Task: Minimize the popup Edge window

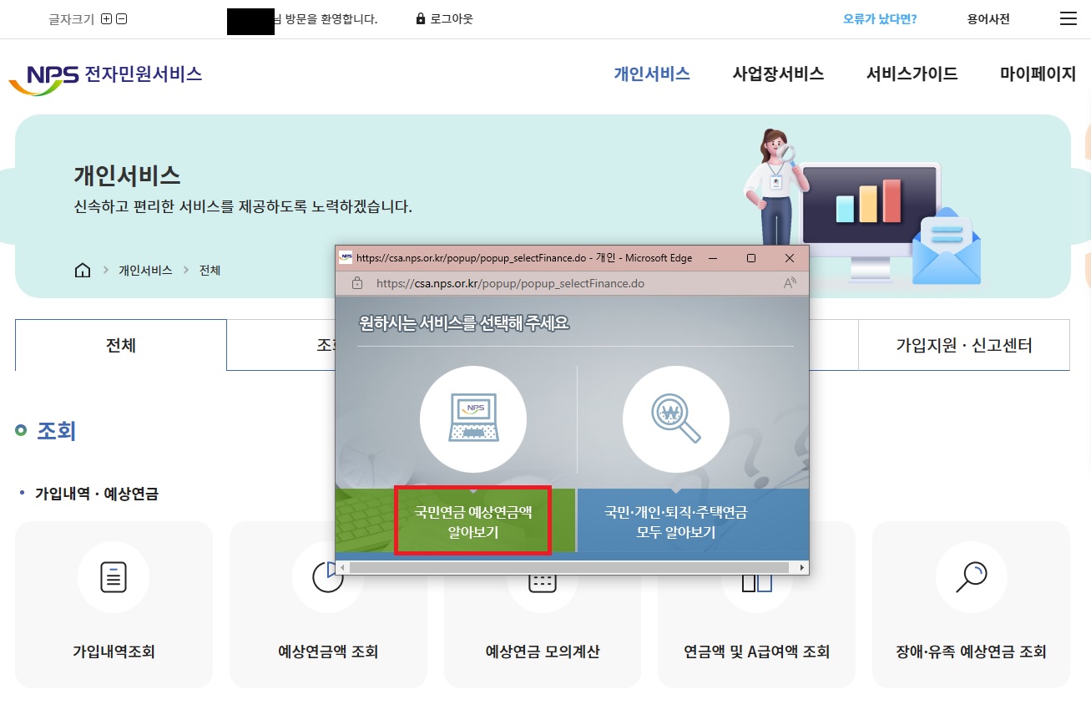Action: pyautogui.click(x=713, y=258)
